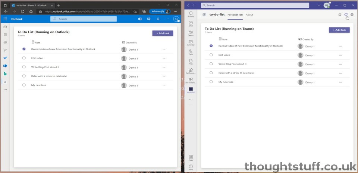Screen dimensions: 358x173
Task: Open CallRouting app in Teams sidebar
Action: 191,71
